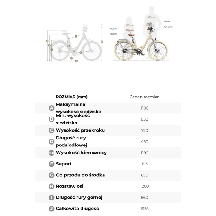Click the Suport row label

pos(64,164)
